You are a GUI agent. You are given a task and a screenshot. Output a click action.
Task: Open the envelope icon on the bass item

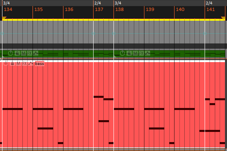tap(31, 63)
